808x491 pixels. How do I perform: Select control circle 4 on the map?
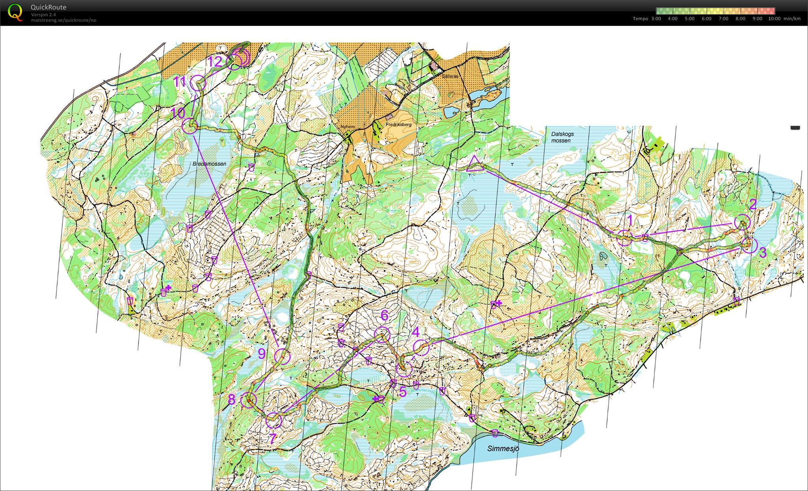pyautogui.click(x=421, y=347)
